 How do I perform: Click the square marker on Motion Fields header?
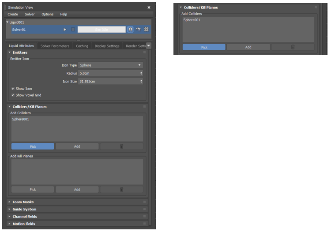144,224
